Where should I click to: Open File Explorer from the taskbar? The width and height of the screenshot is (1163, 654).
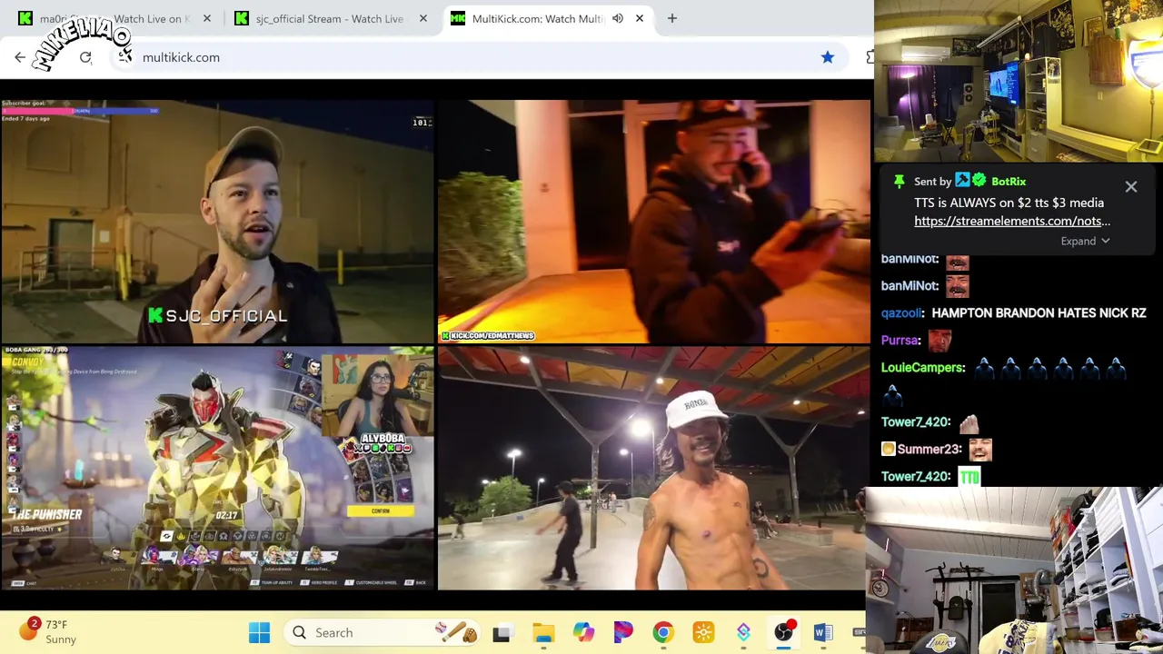[543, 632]
